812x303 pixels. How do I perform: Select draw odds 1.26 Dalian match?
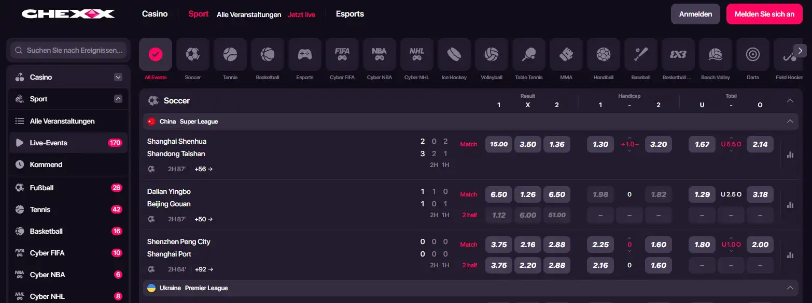click(x=528, y=194)
